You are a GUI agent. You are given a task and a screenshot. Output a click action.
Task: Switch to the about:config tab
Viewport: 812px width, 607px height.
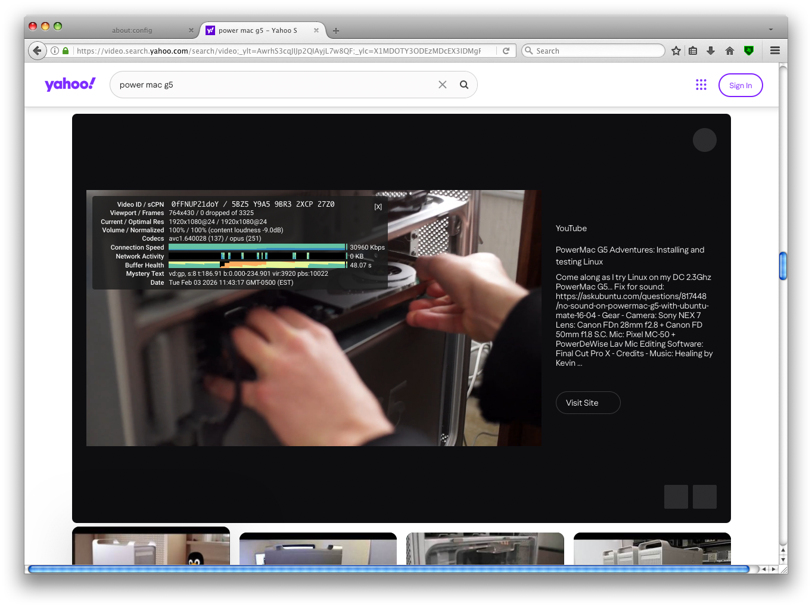(x=132, y=30)
